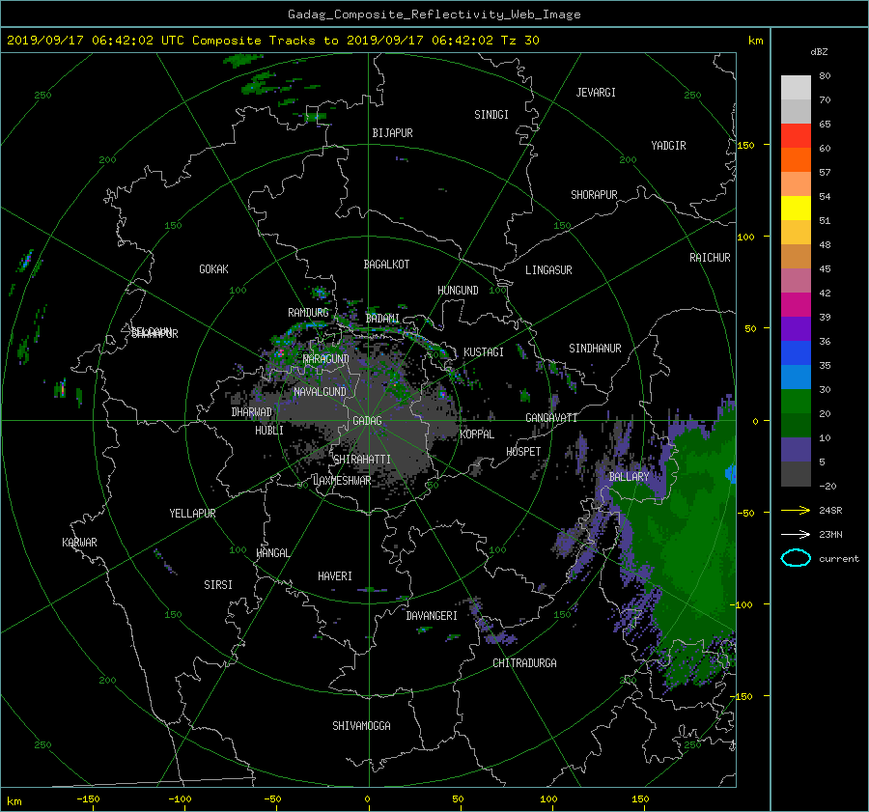
Task: Click the SIRSI city label
Action: [218, 585]
